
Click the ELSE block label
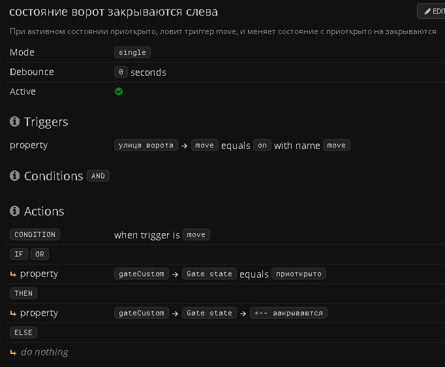click(x=23, y=332)
